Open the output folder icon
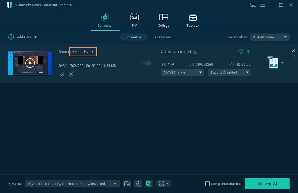Screen dimensions: 298x193 point(127,184)
